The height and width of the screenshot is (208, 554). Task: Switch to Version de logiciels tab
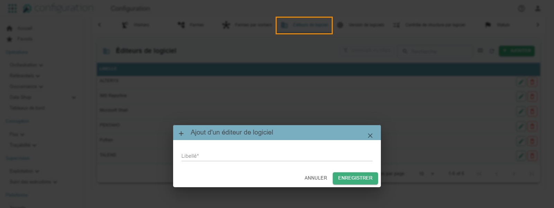tap(360, 25)
